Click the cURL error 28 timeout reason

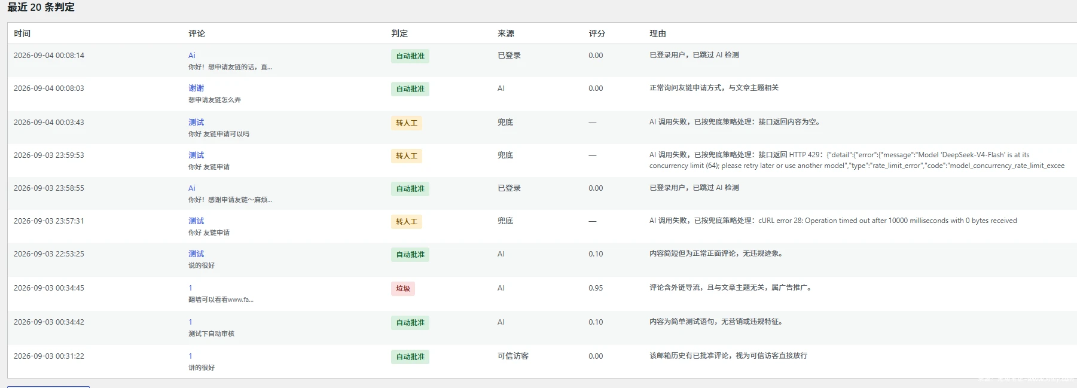point(833,221)
